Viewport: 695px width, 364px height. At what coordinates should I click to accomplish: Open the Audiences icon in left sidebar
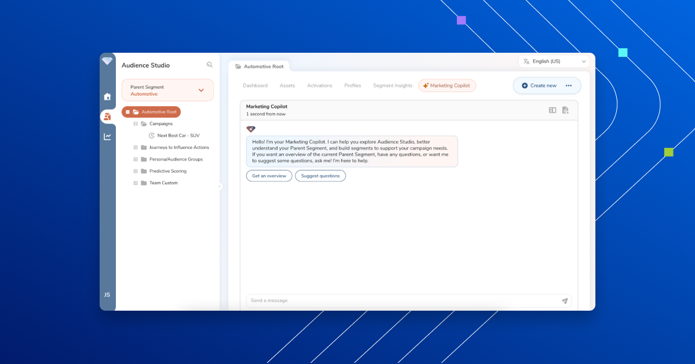coord(107,117)
